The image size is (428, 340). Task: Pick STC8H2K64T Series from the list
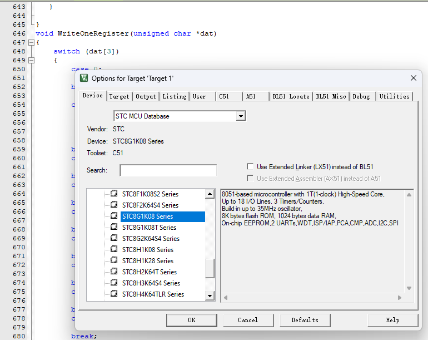(x=150, y=272)
